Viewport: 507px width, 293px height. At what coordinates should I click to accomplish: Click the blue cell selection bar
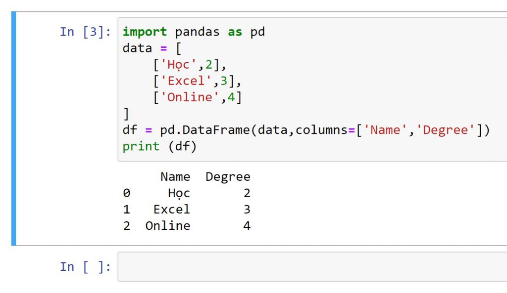click(x=13, y=128)
